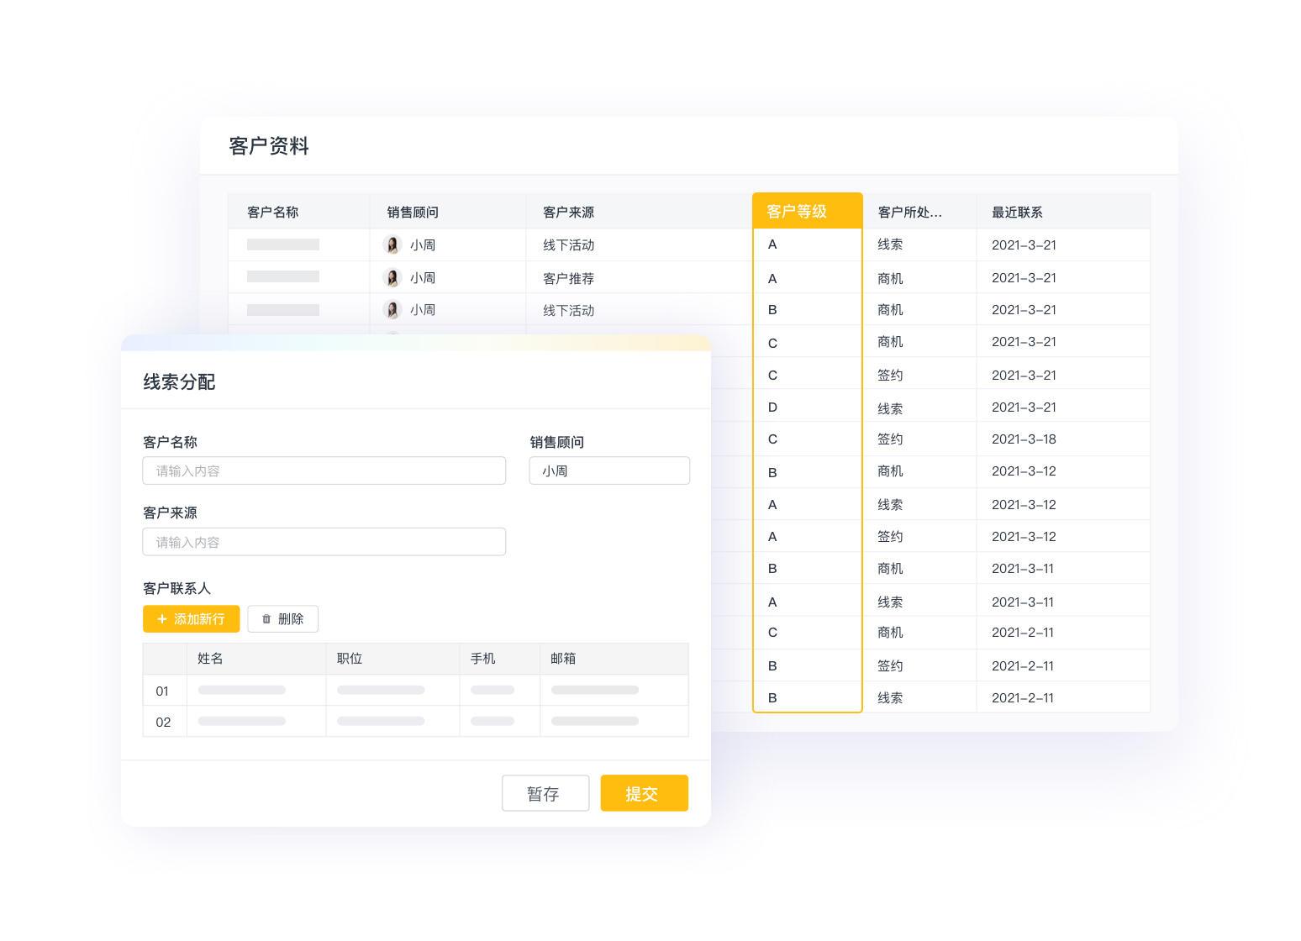Focus the 客户来源 input field
The width and height of the screenshot is (1301, 941).
click(324, 542)
